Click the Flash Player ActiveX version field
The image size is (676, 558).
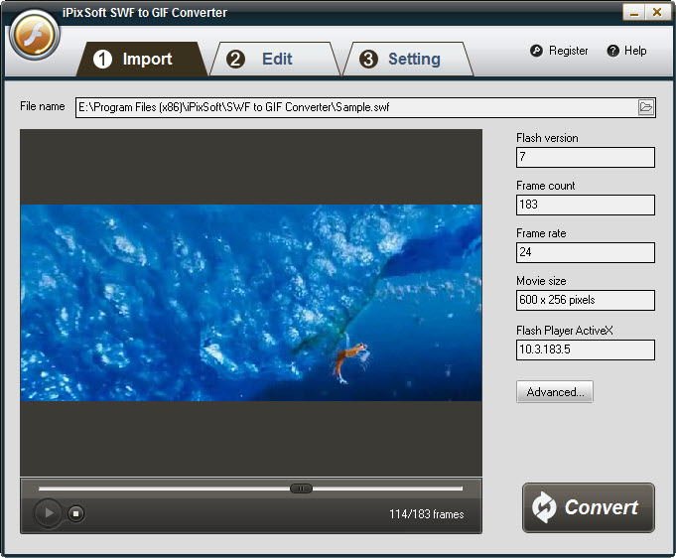click(x=585, y=349)
